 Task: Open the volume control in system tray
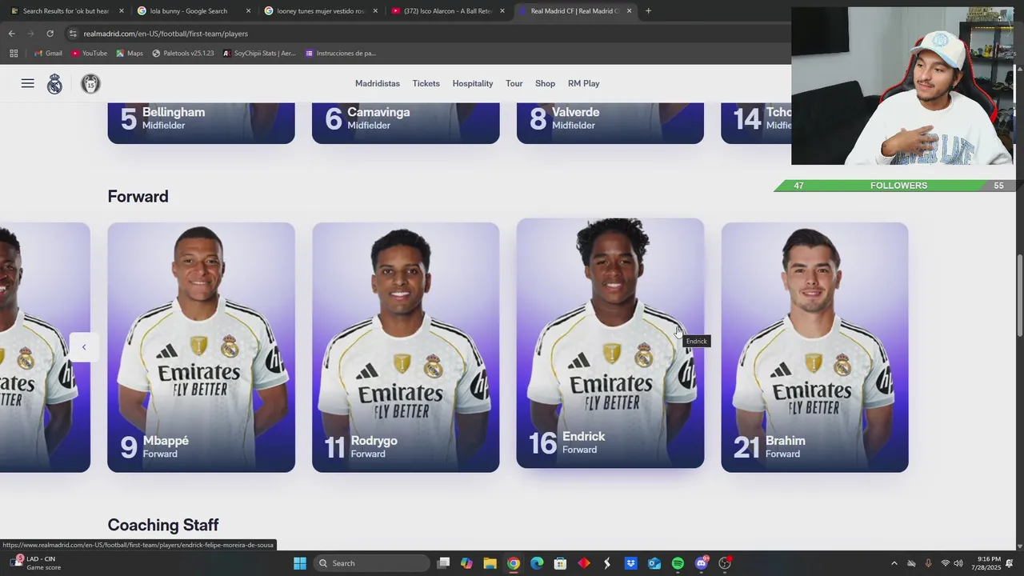pos(958,563)
